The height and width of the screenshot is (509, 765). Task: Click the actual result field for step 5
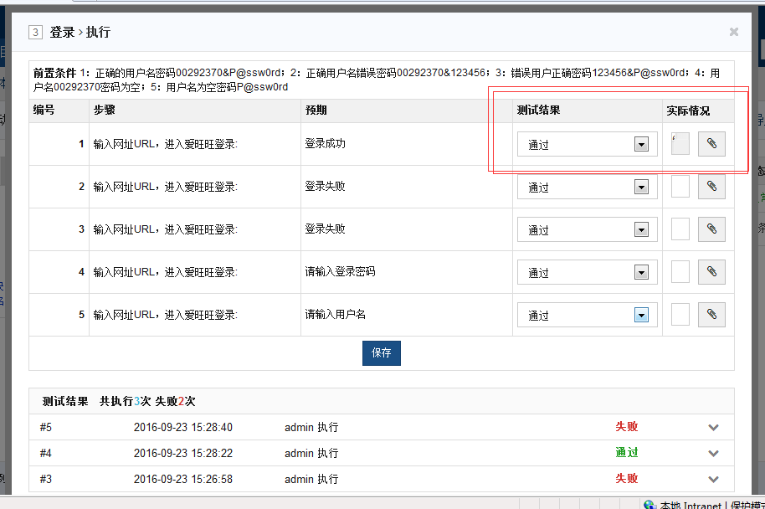coord(680,315)
